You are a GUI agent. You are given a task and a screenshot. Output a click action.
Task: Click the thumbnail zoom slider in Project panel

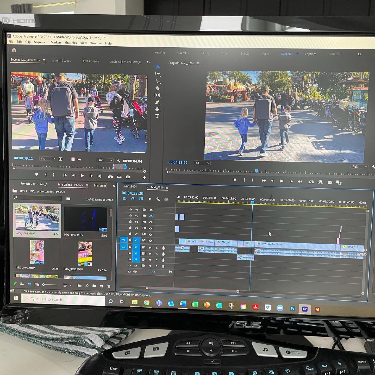point(43,285)
